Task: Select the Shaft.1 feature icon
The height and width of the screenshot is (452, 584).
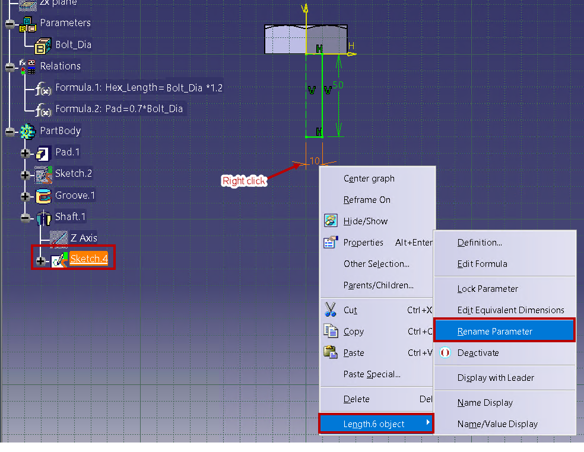Action: pyautogui.click(x=45, y=217)
